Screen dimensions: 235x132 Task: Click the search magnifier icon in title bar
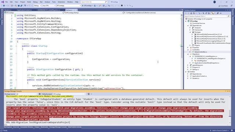pyautogui.click(x=106, y=2)
